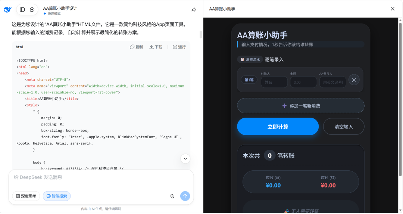Select the <!DOCTYPE html> code line
Image resolution: width=403 pixels, height=214 pixels.
tap(32, 61)
